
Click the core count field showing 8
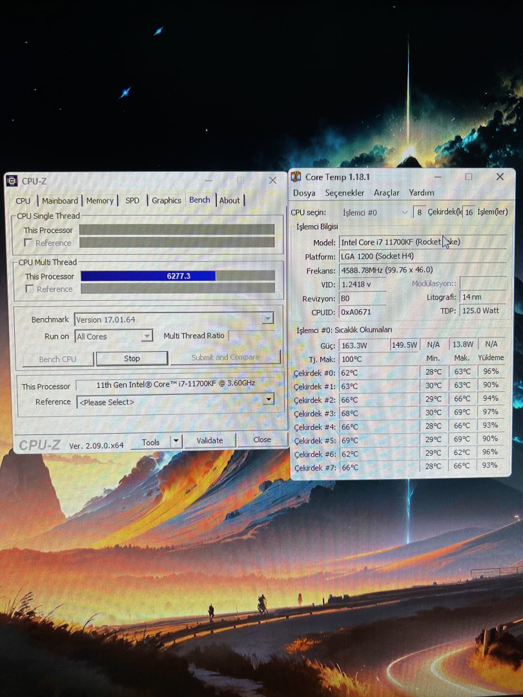coord(420,212)
